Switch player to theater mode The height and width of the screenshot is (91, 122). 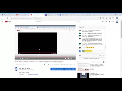click(71, 58)
